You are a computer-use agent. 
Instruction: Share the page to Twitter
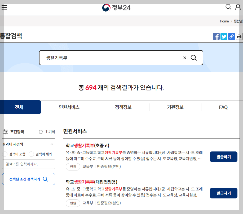tap(224, 36)
